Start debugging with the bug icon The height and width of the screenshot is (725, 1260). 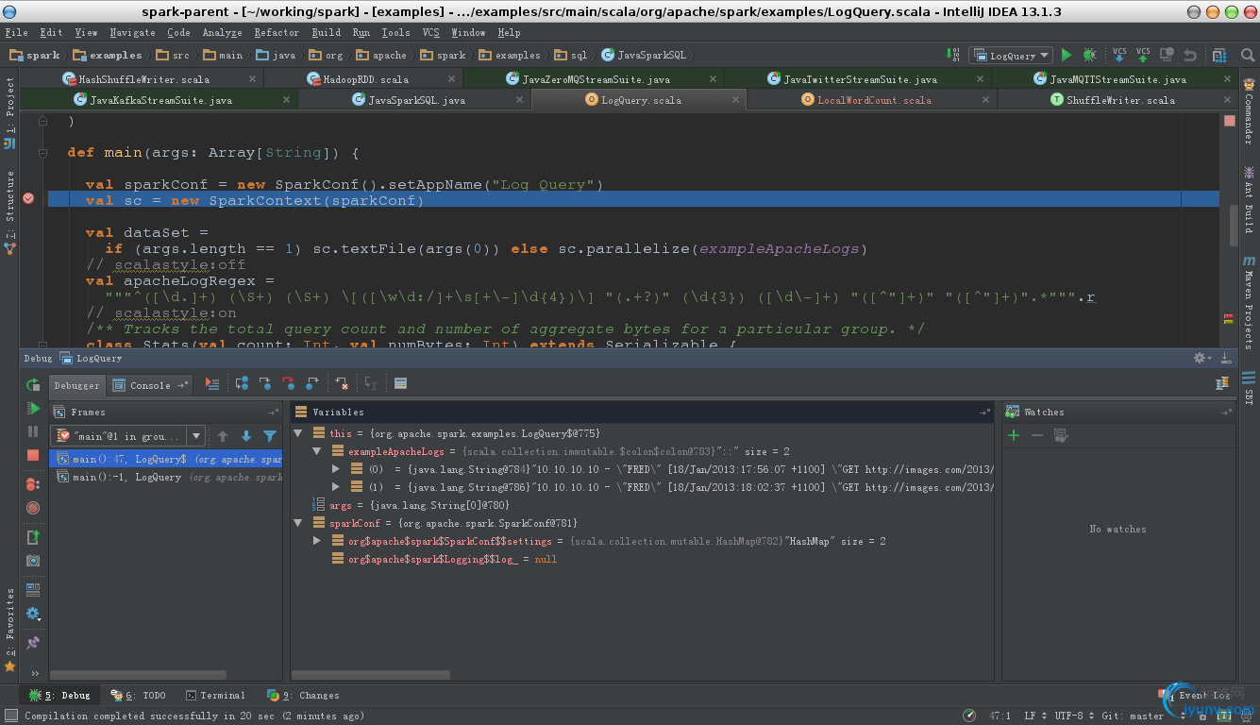click(1090, 55)
